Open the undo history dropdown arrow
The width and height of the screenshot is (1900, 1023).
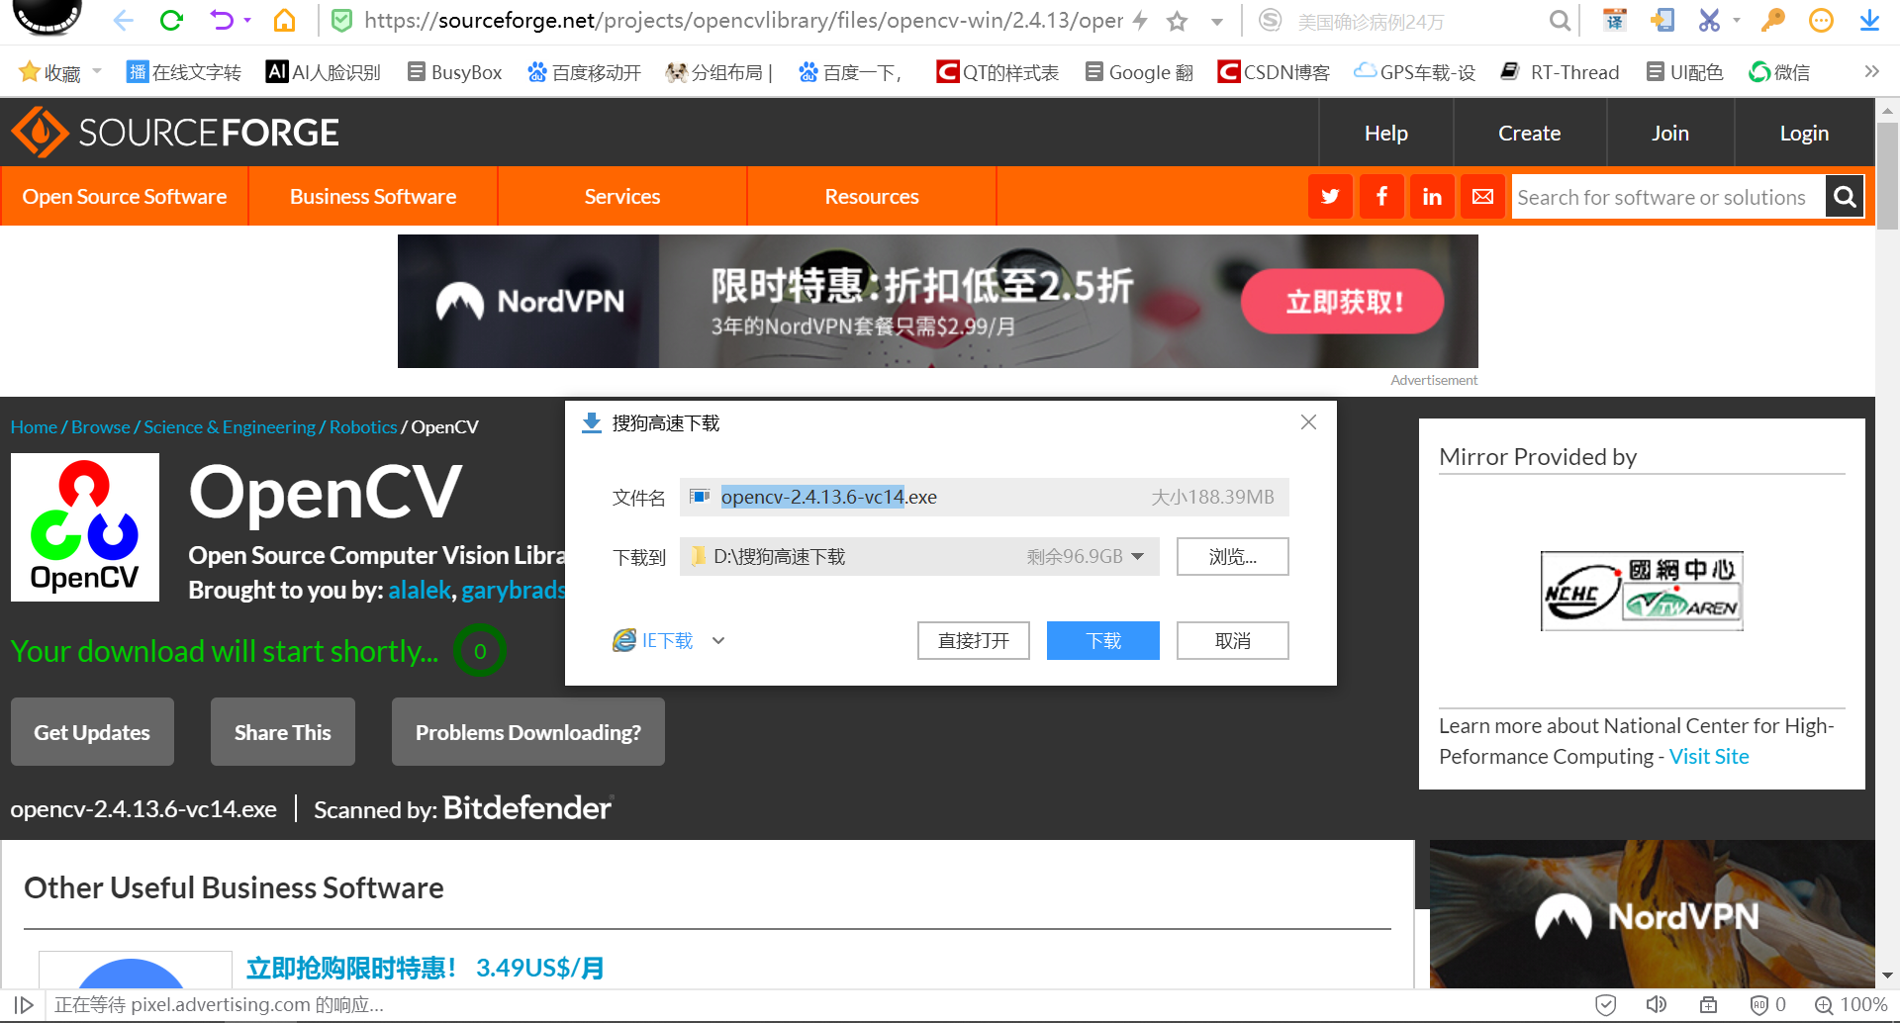[x=247, y=21]
